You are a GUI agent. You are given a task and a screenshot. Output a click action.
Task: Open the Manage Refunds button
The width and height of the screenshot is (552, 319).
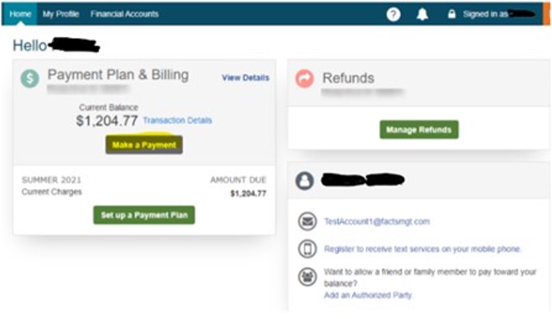pyautogui.click(x=419, y=130)
